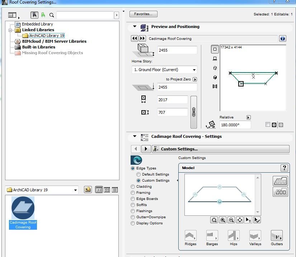The image size is (296, 257).
Task: Click the Favorites... button
Action: click(x=143, y=14)
